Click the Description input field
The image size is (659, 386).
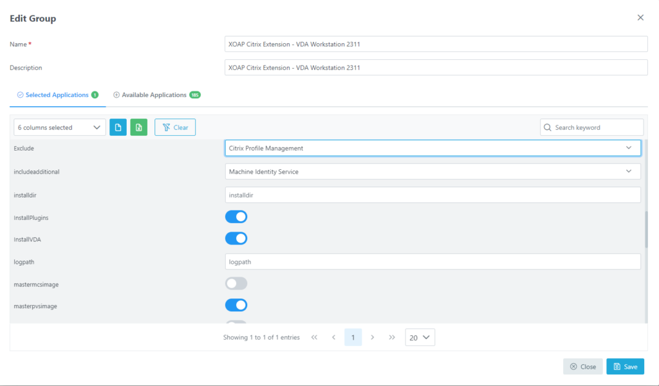[x=436, y=68]
